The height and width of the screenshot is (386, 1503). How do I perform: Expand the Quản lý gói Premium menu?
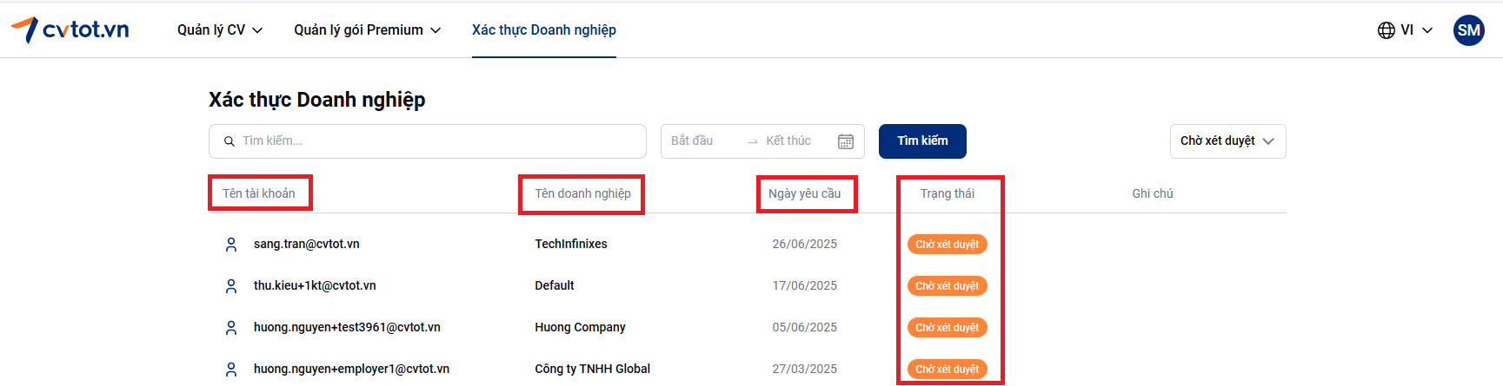(x=367, y=30)
